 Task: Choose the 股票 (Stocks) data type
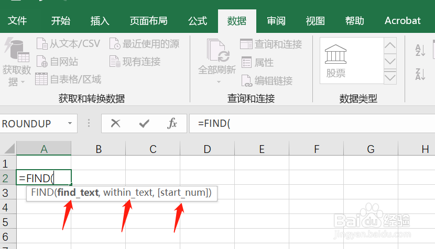[x=335, y=62]
